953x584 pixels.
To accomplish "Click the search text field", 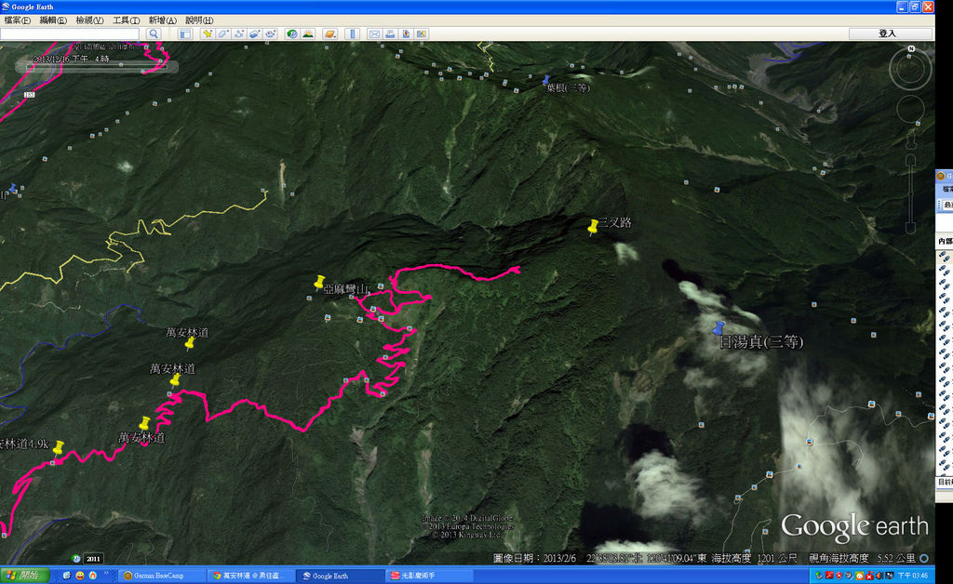I will tap(69, 34).
